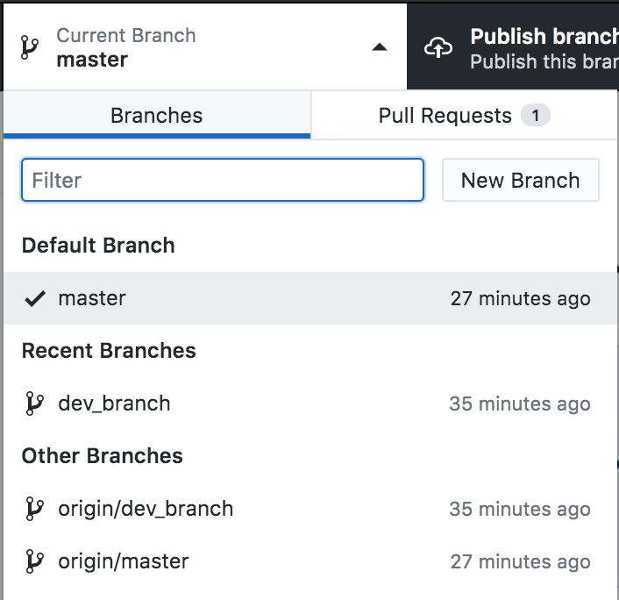Select the origin/dev_branch entry label
This screenshot has height=600, width=619.
(x=146, y=509)
